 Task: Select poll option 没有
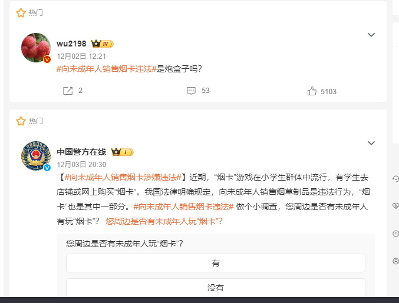(216, 288)
